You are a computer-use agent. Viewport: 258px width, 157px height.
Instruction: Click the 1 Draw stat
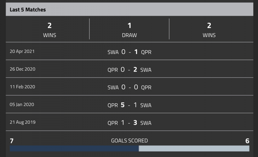129,30
